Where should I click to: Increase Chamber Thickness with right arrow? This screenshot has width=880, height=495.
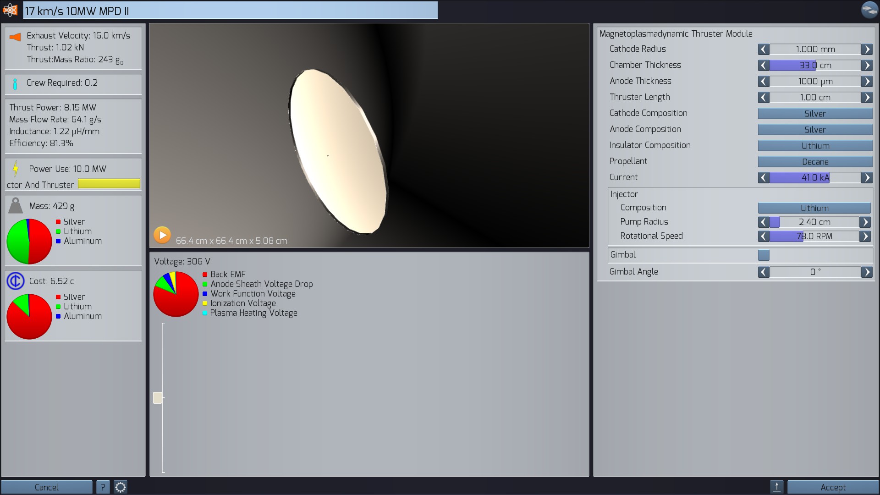tap(866, 65)
